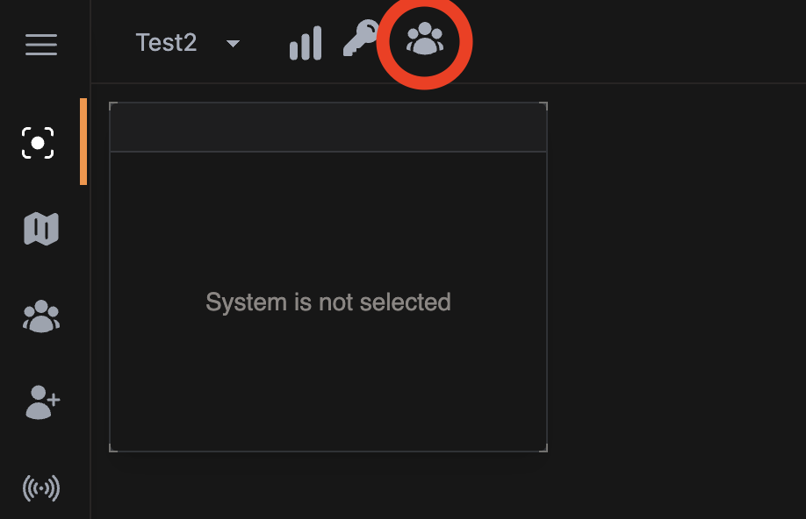
Task: Click the dropdown arrow next to Test2
Action: pos(232,43)
